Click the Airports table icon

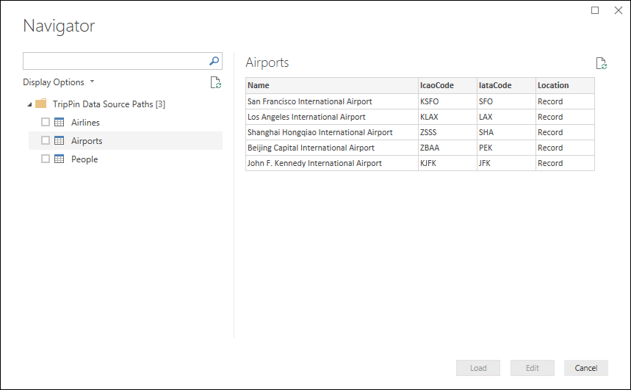coord(60,140)
